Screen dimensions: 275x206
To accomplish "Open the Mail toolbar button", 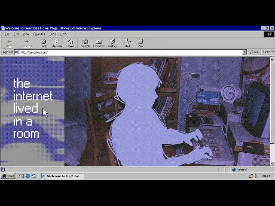I will coord(127,43).
